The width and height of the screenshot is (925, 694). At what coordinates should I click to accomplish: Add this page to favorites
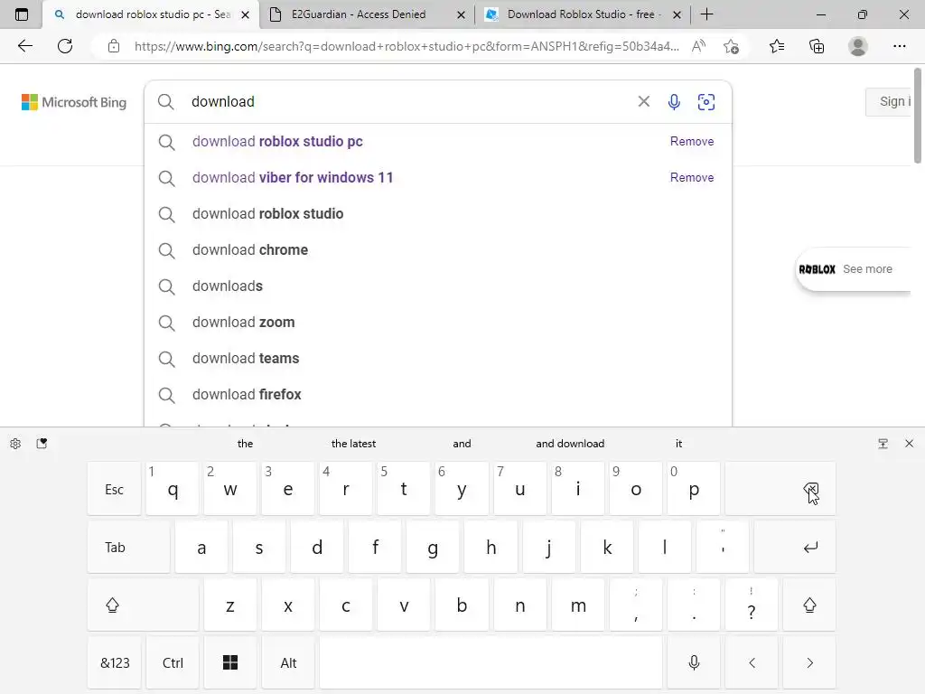pos(731,47)
